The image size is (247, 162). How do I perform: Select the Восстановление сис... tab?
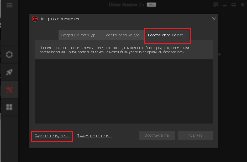point(167,35)
